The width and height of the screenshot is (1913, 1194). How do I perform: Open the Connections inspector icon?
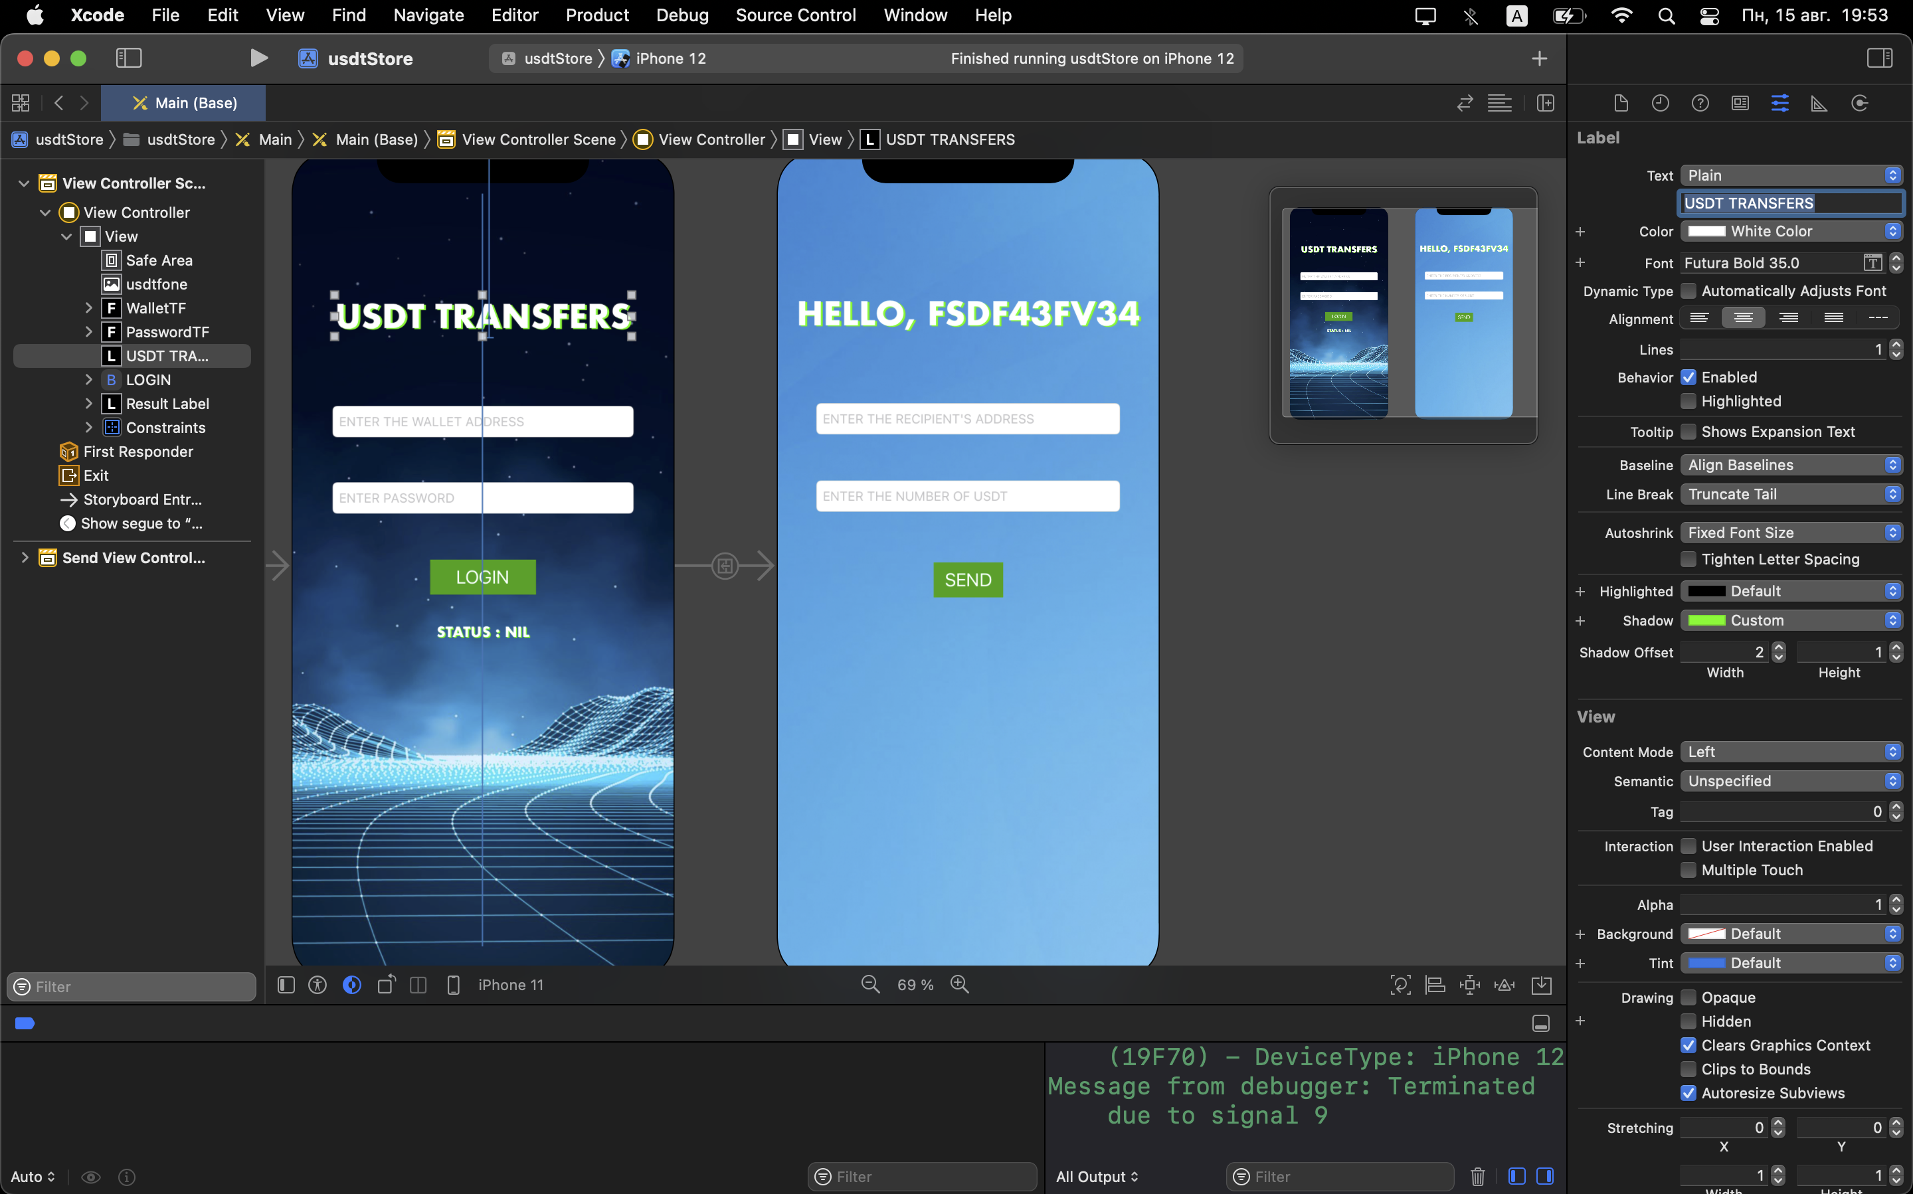click(x=1859, y=104)
